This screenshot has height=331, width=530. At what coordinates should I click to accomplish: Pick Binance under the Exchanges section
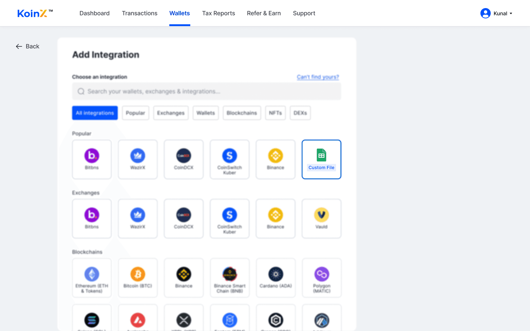[276, 218]
